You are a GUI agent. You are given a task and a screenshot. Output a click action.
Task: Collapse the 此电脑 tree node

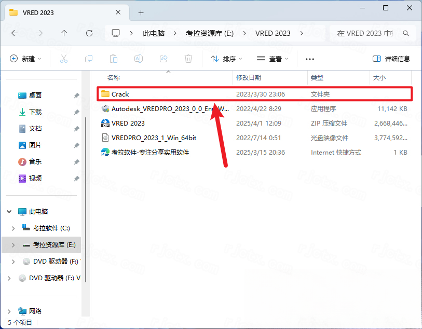click(9, 211)
